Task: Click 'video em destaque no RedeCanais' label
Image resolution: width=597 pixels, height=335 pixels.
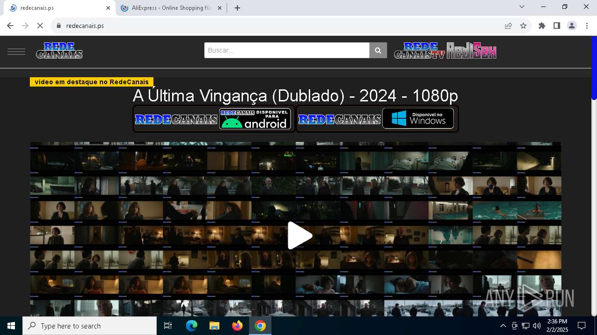Action: coord(91,82)
